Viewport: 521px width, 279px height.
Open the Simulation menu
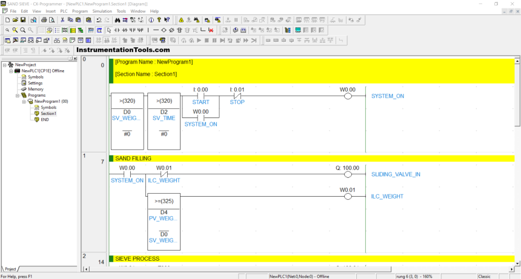[101, 11]
